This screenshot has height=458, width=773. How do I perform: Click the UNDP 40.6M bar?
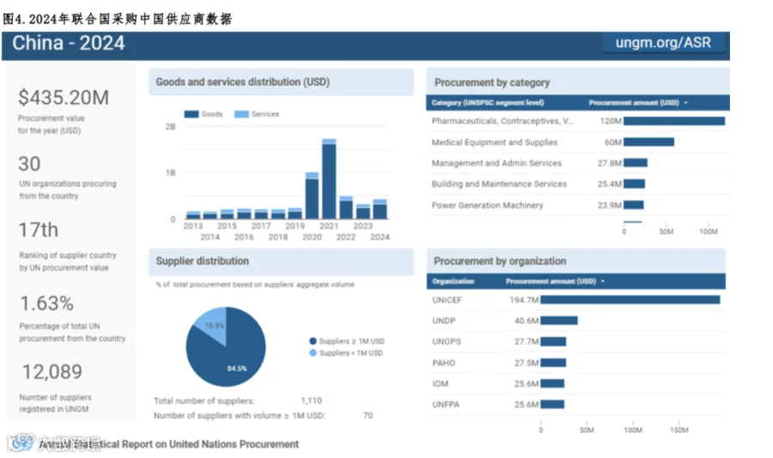pos(559,321)
